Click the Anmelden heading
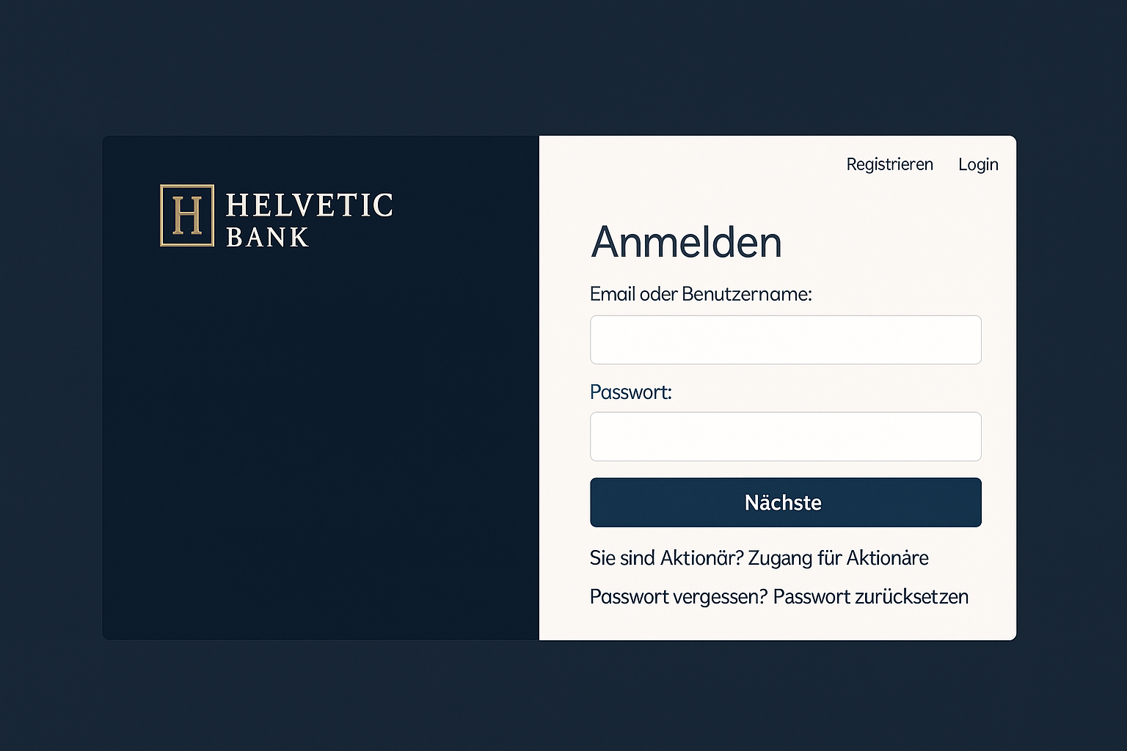Viewport: 1127px width, 751px height. (x=686, y=242)
